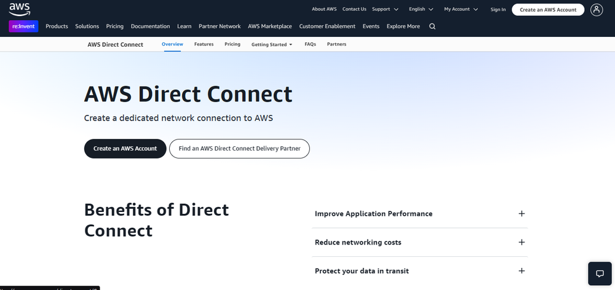Find an AWS Direct Connect Delivery Partner
The width and height of the screenshot is (615, 290).
point(240,149)
